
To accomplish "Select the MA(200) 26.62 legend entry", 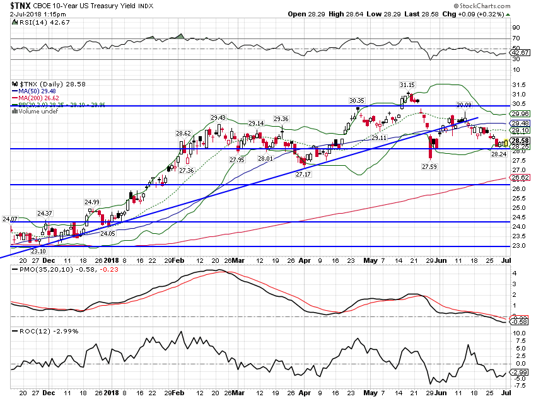I will [x=38, y=98].
